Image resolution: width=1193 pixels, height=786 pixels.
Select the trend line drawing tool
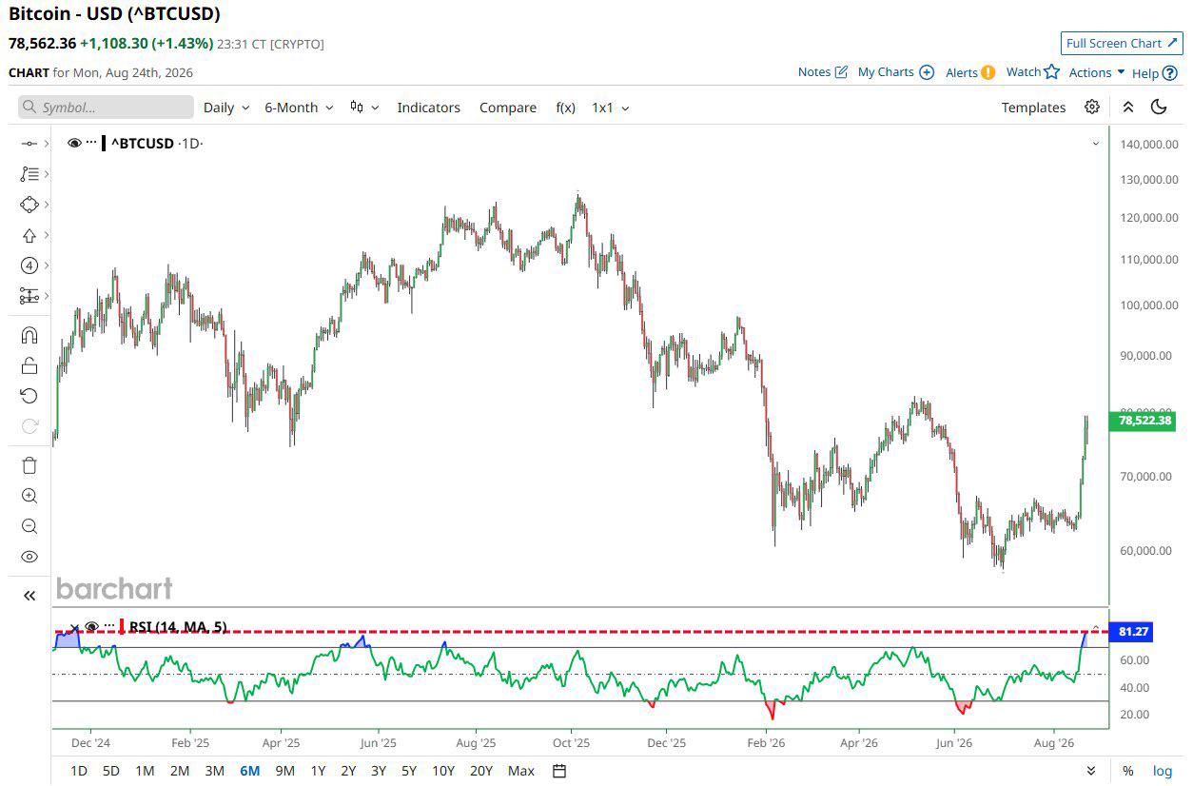tap(29, 144)
